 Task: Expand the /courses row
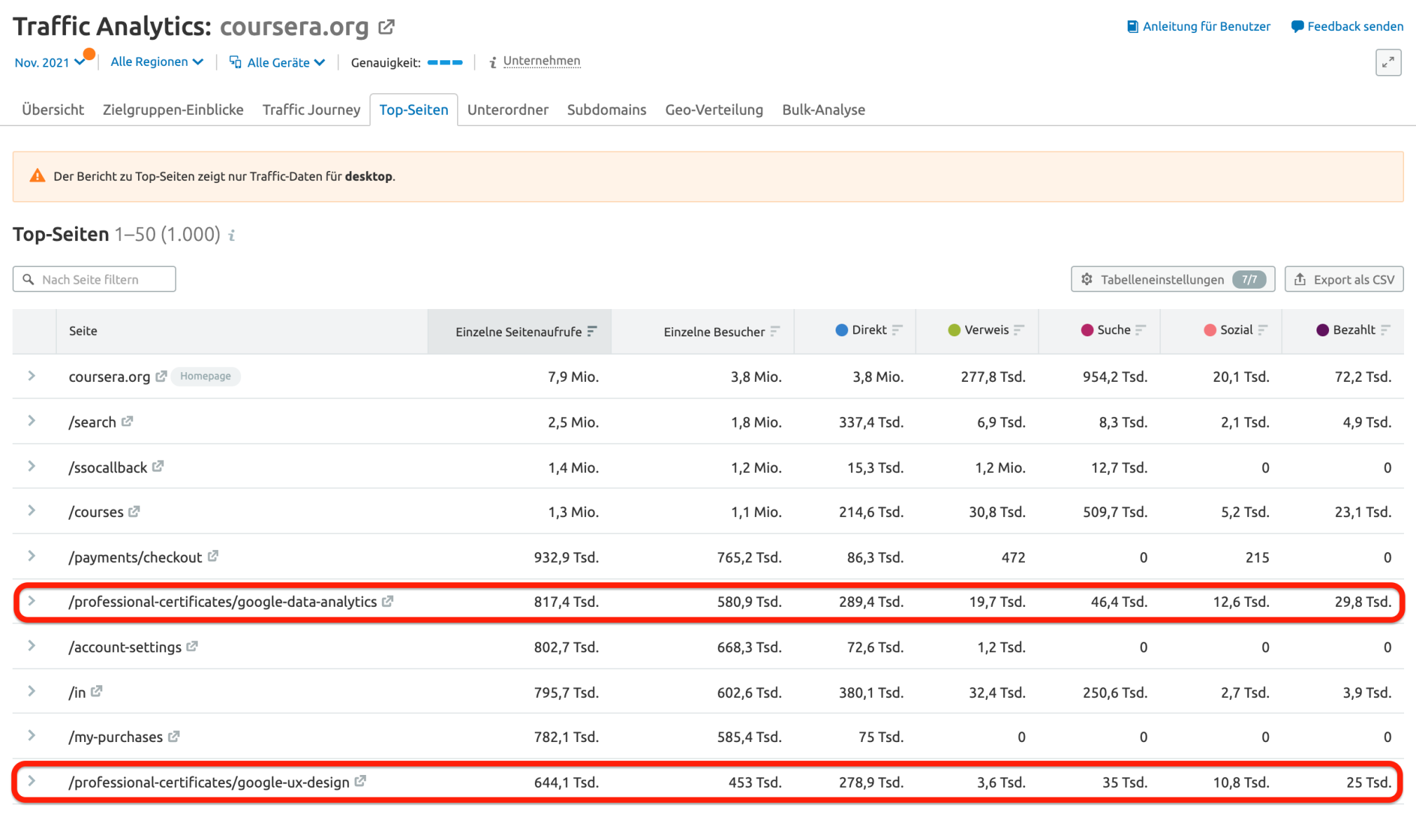(x=32, y=511)
